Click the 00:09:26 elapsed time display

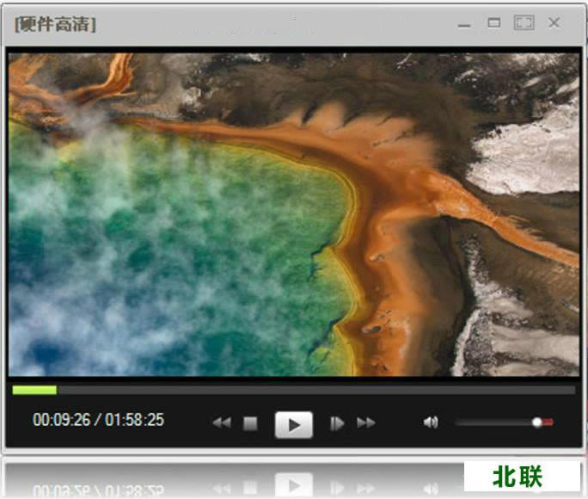pyautogui.click(x=60, y=421)
